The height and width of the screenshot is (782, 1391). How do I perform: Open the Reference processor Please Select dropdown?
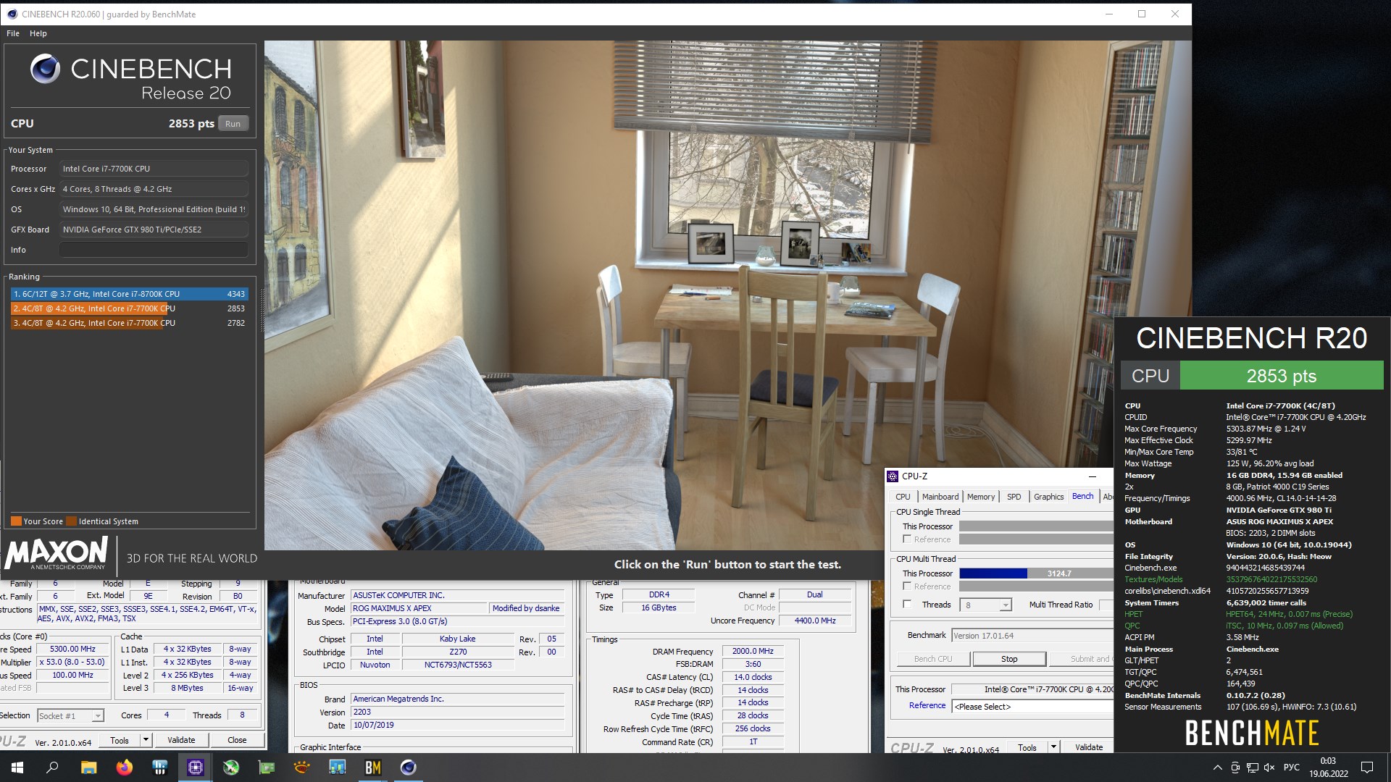point(1032,707)
